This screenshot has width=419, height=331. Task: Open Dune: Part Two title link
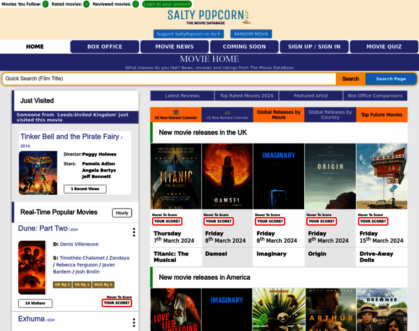pos(43,228)
